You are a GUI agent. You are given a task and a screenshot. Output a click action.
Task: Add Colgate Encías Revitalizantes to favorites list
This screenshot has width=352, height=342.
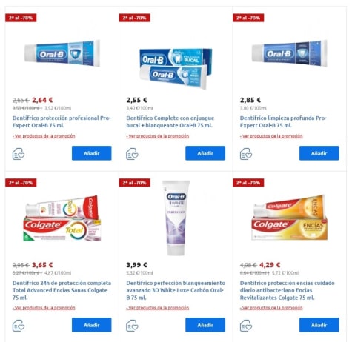pyautogui.click(x=246, y=326)
